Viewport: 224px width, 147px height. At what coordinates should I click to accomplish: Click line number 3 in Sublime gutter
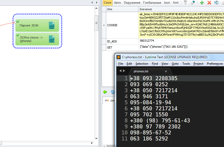[x=126, y=90]
